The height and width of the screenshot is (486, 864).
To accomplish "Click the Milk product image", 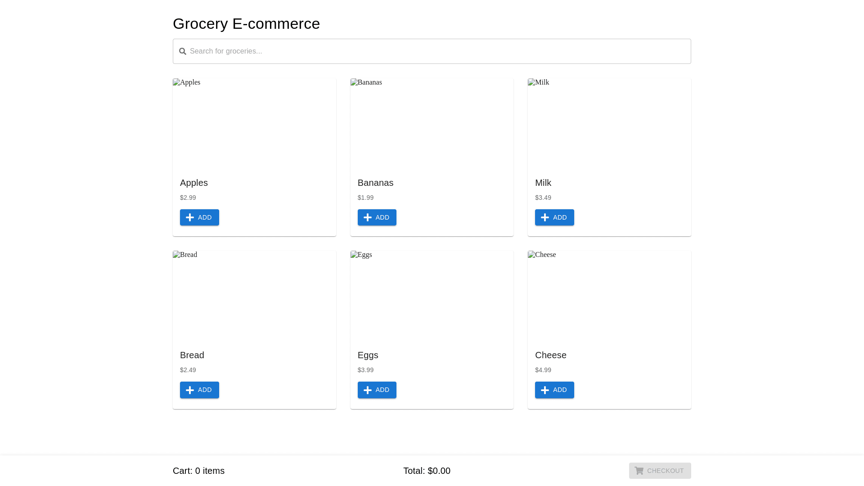I will pos(609,124).
